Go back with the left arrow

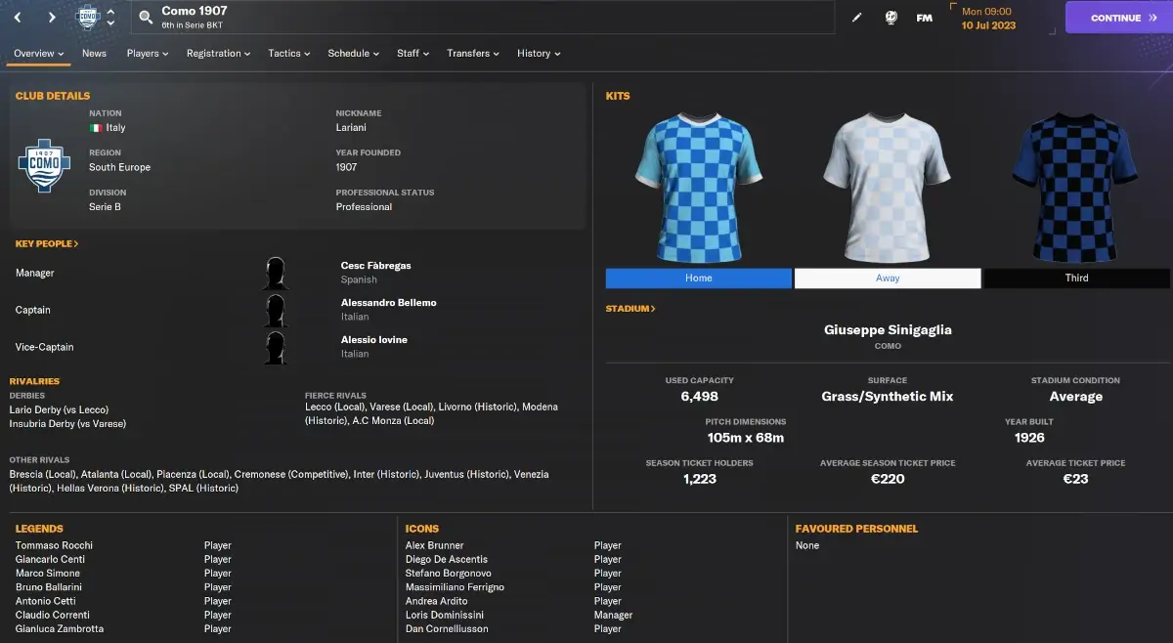pos(18,18)
